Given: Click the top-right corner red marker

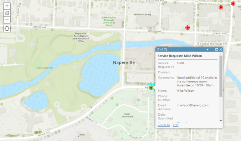Looking at the screenshot, I should (x=233, y=4).
